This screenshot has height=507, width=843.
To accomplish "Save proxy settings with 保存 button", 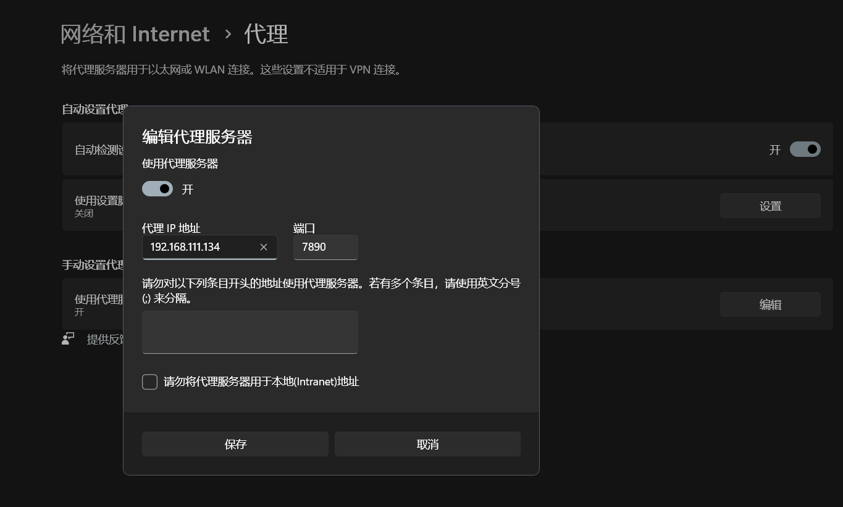I will pyautogui.click(x=235, y=444).
